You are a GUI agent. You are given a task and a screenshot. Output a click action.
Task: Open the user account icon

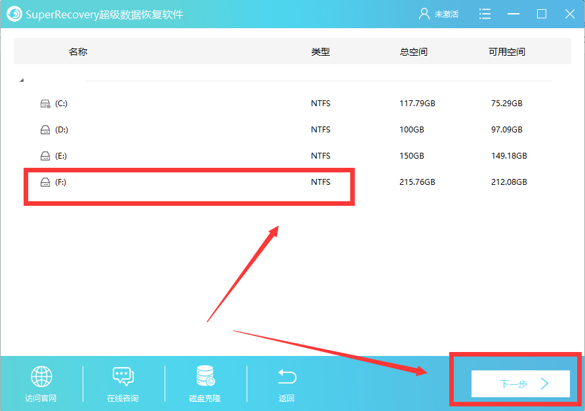tap(424, 14)
